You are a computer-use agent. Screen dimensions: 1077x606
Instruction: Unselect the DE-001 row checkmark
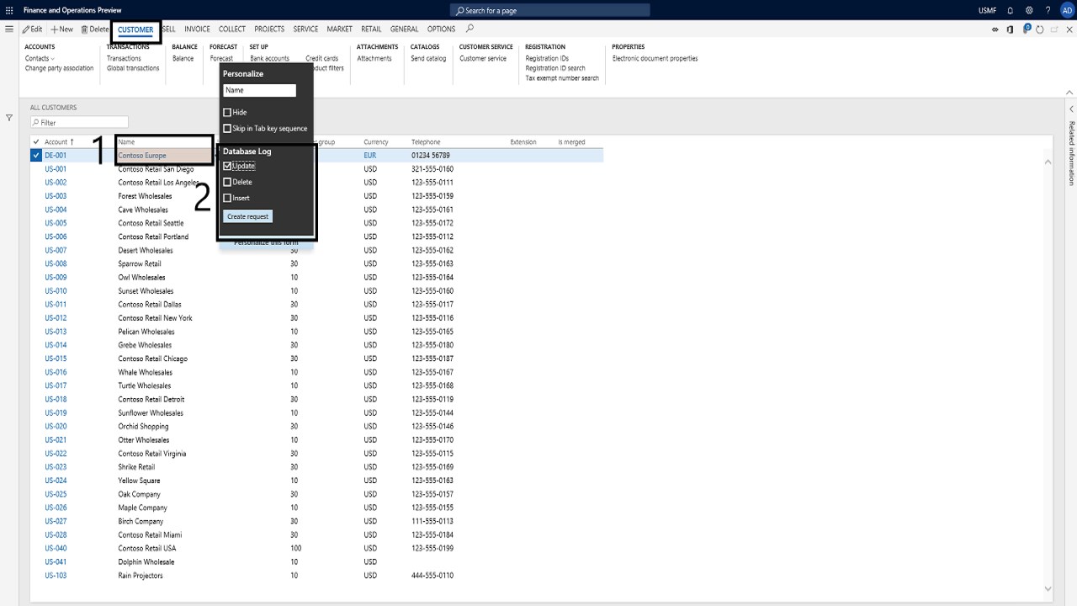(x=36, y=155)
